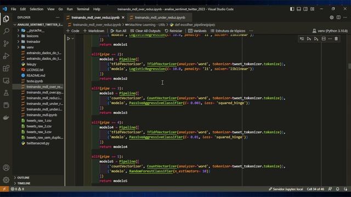The width and height of the screenshot is (351, 197).
Task: Split the editor right
Action: (338, 18)
